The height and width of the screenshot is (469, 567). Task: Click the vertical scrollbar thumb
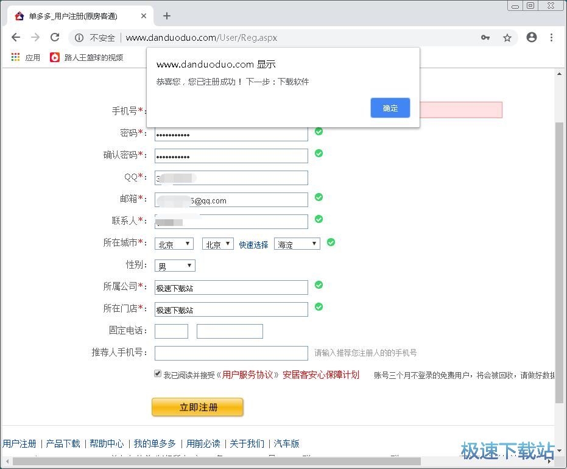(x=560, y=263)
